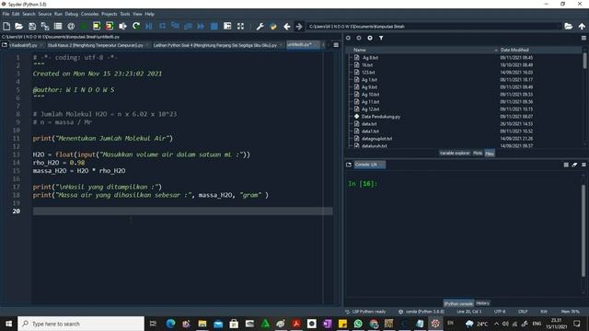This screenshot has width=589, height=331.
Task: Open Data Pendukung.py in the files list
Action: coord(381,117)
